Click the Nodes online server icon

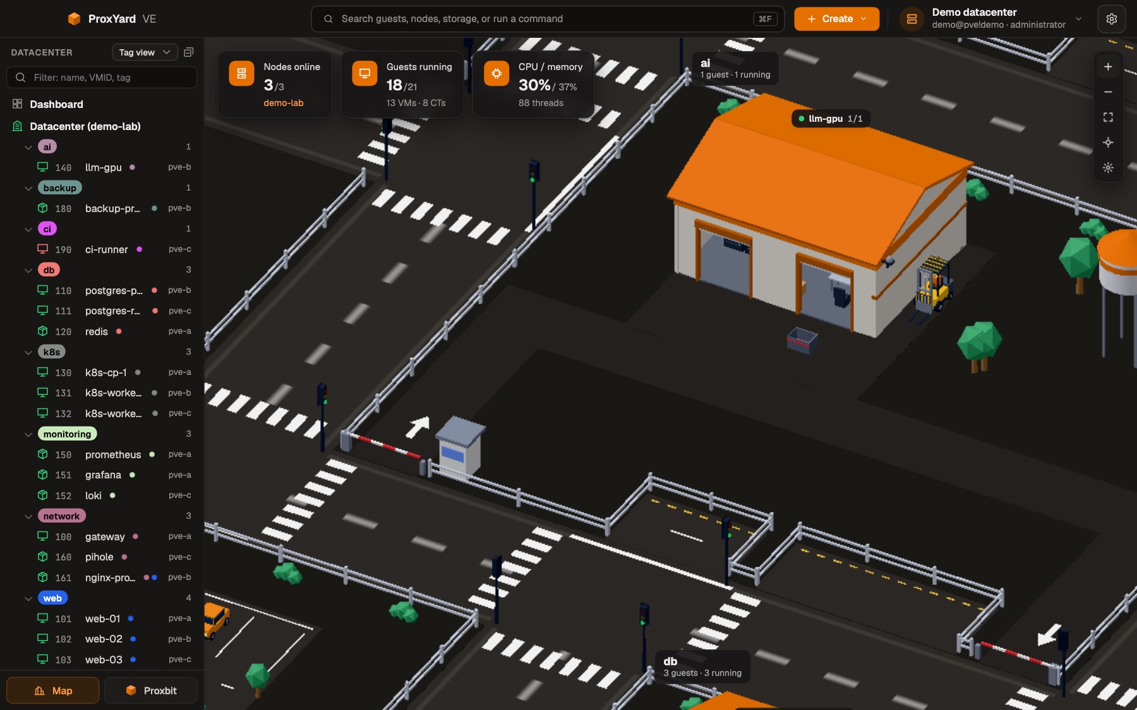pyautogui.click(x=241, y=74)
